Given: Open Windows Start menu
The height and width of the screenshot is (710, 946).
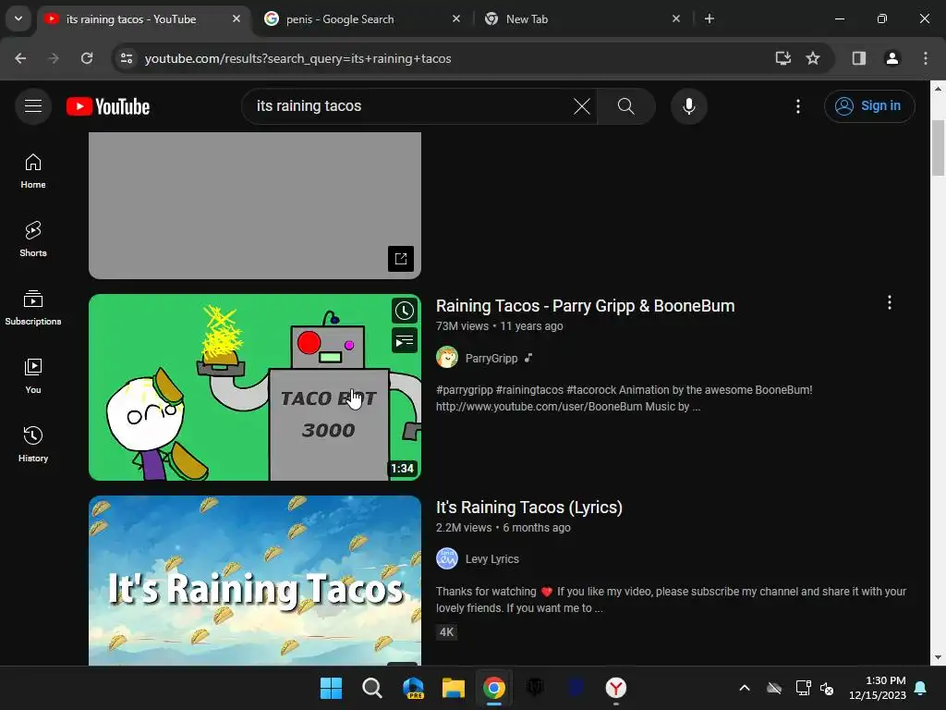Looking at the screenshot, I should [x=331, y=688].
